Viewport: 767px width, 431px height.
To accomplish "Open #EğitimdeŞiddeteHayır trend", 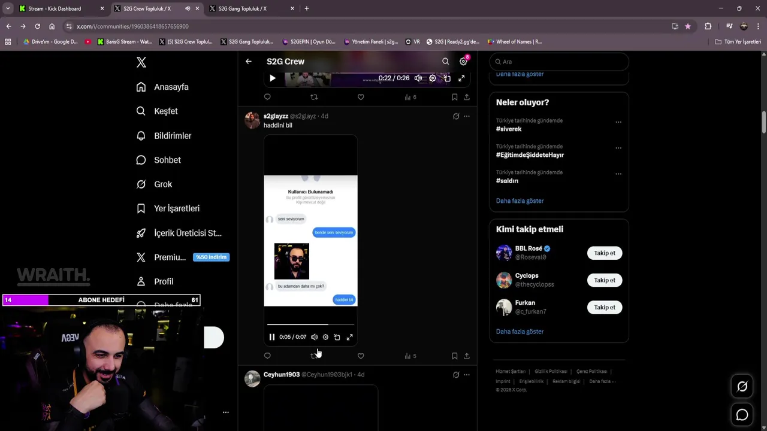I will [530, 155].
